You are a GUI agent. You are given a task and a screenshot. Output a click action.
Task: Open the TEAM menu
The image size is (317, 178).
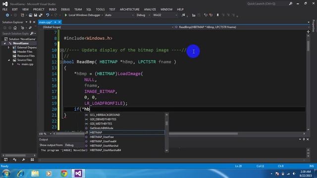click(x=78, y=9)
